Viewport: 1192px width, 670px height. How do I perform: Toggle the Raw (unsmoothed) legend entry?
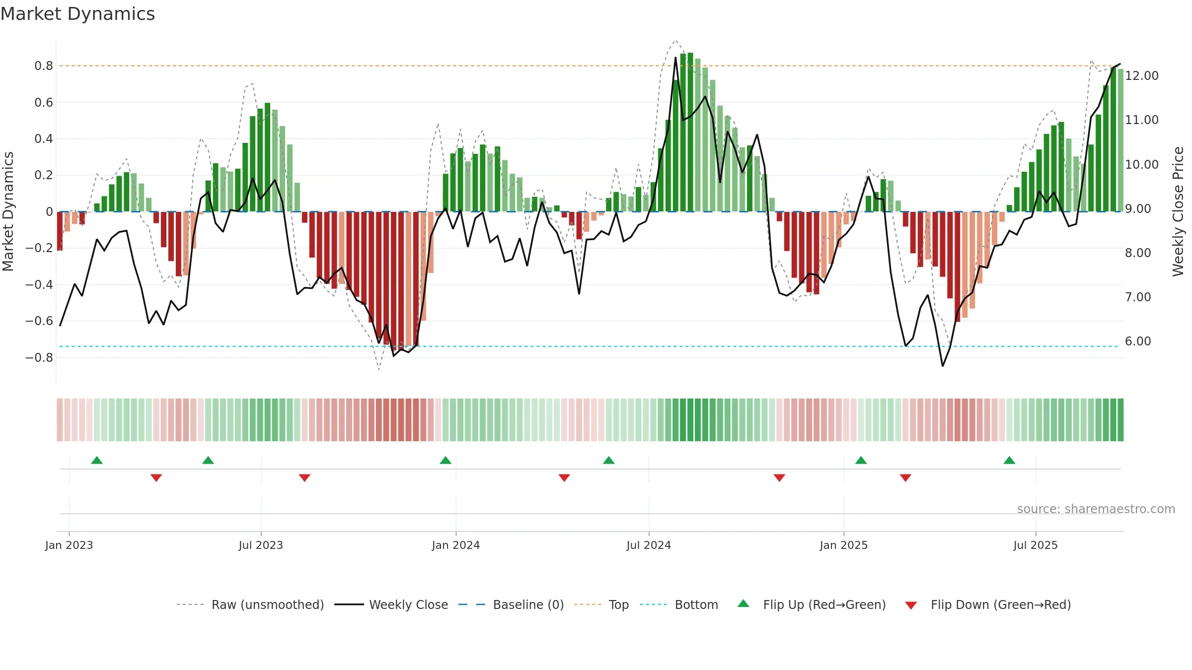pyautogui.click(x=250, y=604)
